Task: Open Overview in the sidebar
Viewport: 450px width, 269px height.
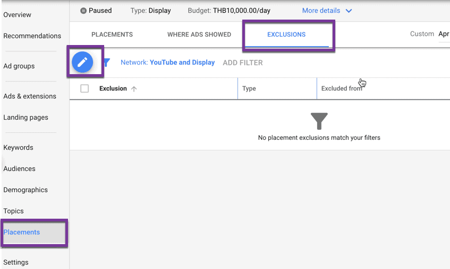Action: pos(17,15)
